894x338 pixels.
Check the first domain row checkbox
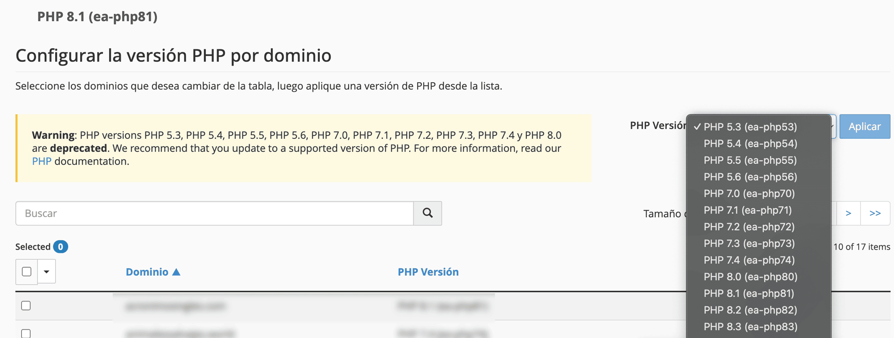[x=26, y=306]
